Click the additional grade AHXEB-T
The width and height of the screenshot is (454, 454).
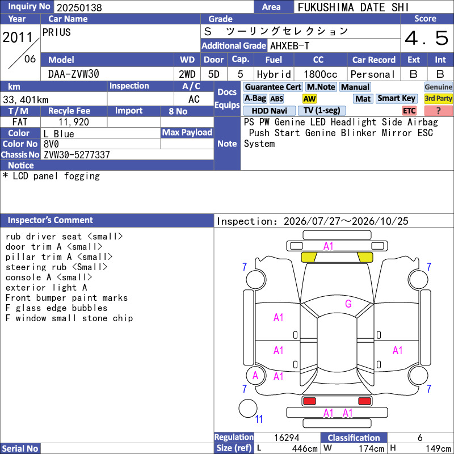click(289, 46)
